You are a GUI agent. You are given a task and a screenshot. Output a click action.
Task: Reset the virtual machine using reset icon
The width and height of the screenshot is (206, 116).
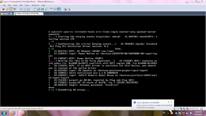coord(15,9)
